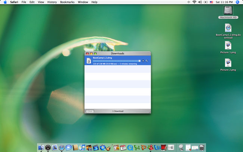The height and width of the screenshot is (152, 243).
Task: Open the Wi-Fi AirPort status menu
Action: pos(194,2)
